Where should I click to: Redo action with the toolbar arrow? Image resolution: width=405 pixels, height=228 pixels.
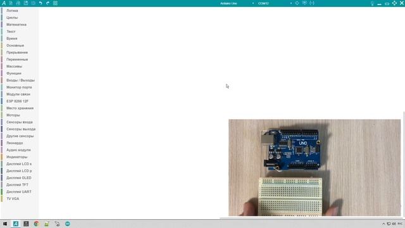point(48,3)
